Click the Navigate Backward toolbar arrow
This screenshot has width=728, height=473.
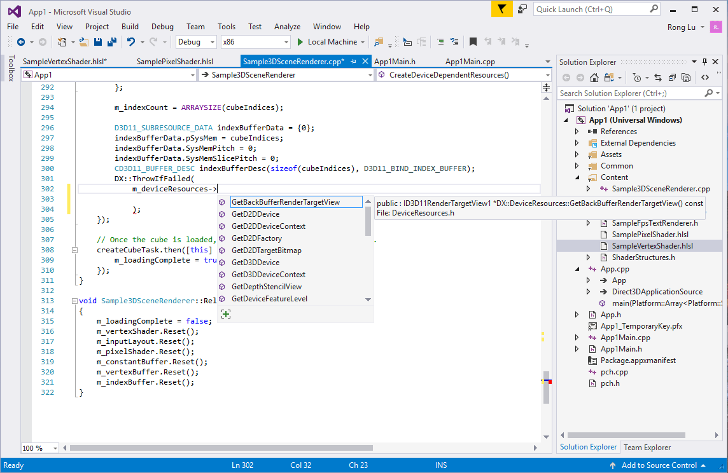click(21, 42)
